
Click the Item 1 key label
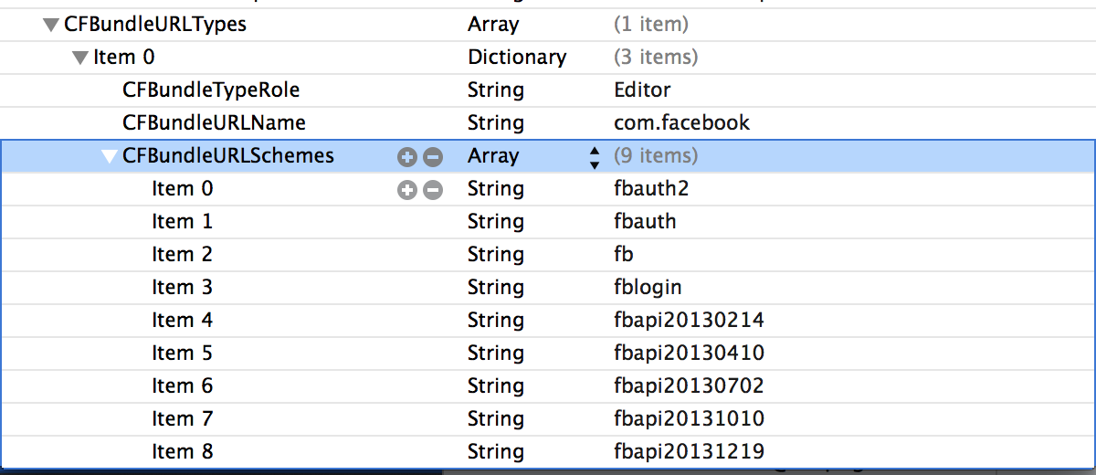tap(182, 221)
